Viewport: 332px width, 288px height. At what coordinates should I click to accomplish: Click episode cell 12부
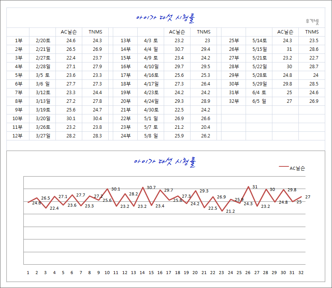[17, 136]
